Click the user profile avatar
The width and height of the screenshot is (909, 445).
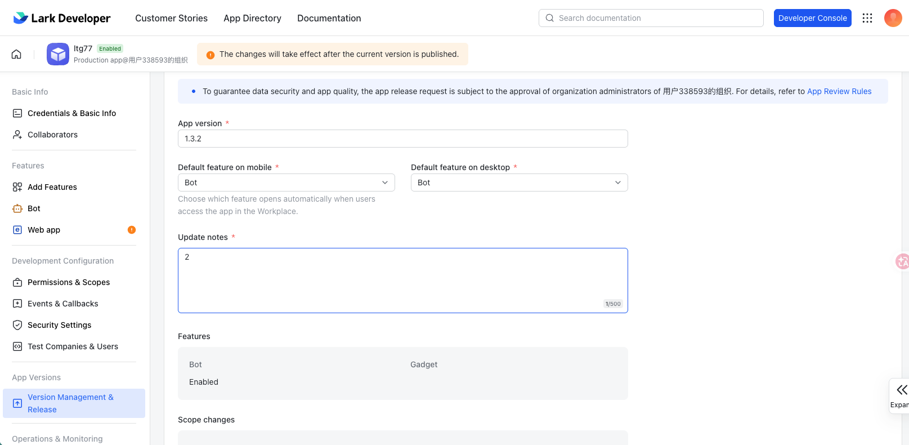(893, 18)
